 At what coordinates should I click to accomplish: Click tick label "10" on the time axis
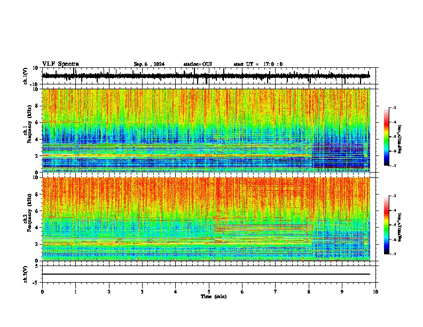click(x=375, y=292)
